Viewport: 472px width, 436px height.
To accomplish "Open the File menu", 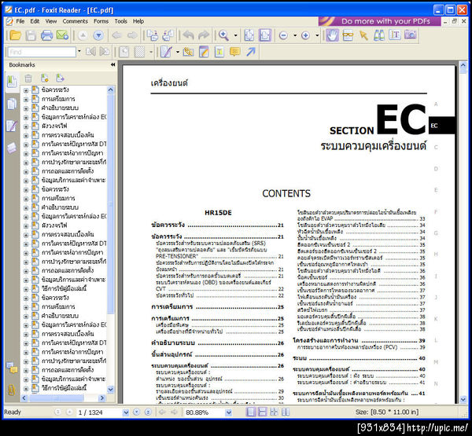I will [20, 21].
